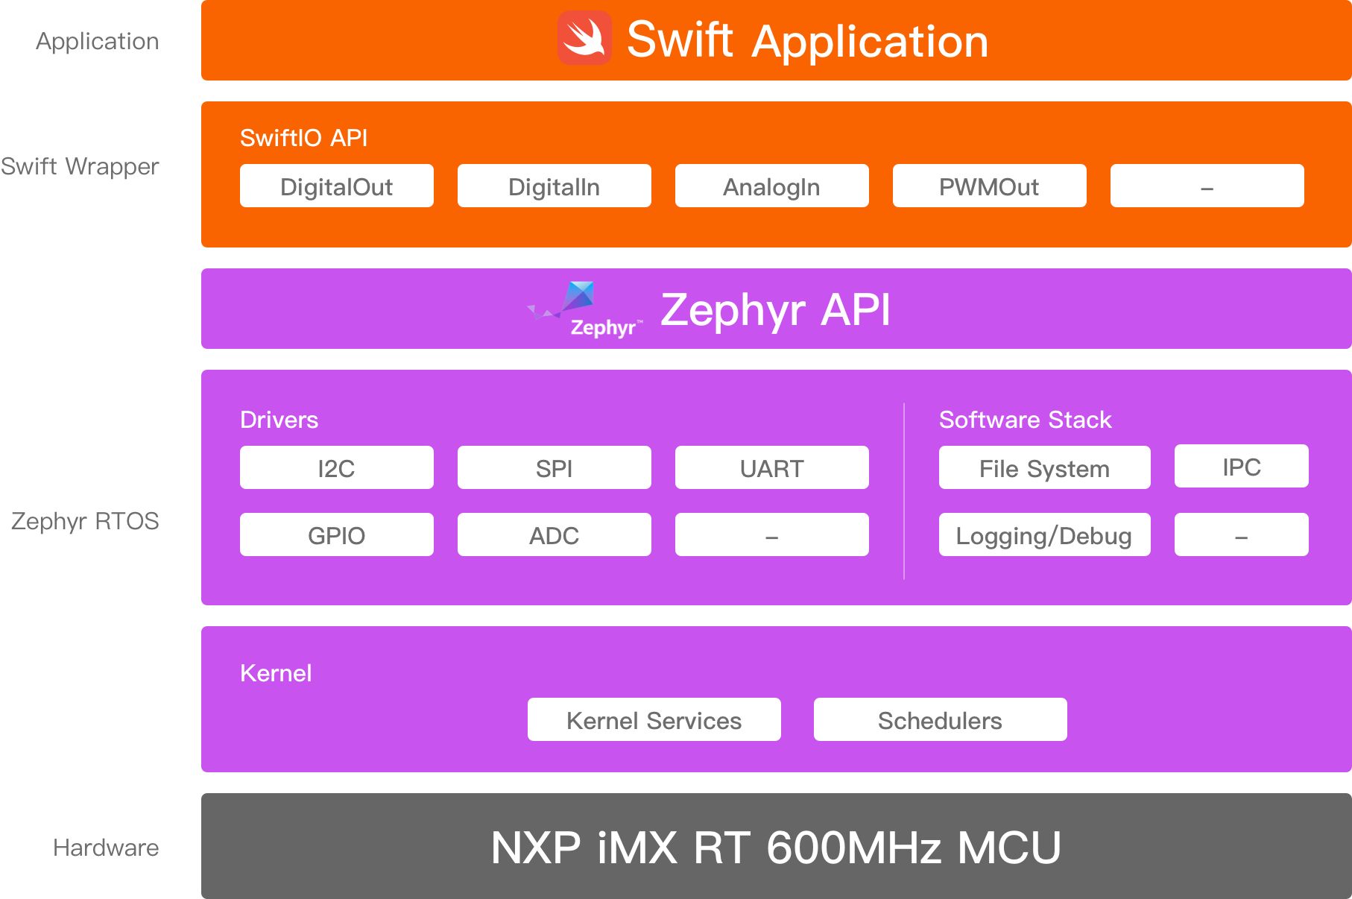Screen dimensions: 1352x899
Task: Choose the I2C driver box
Action: coord(336,468)
